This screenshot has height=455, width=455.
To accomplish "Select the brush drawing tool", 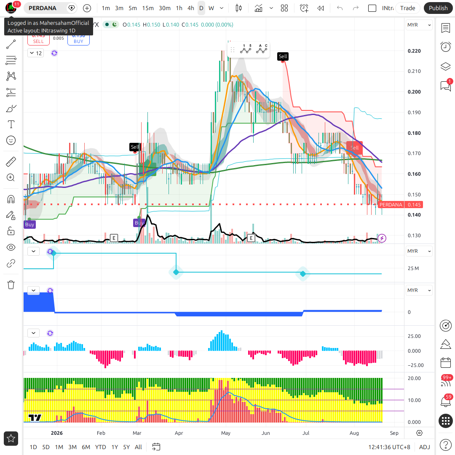I will coord(11,109).
